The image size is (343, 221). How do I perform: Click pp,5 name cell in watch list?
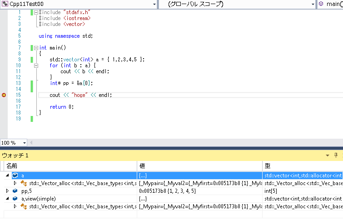click(x=26, y=191)
